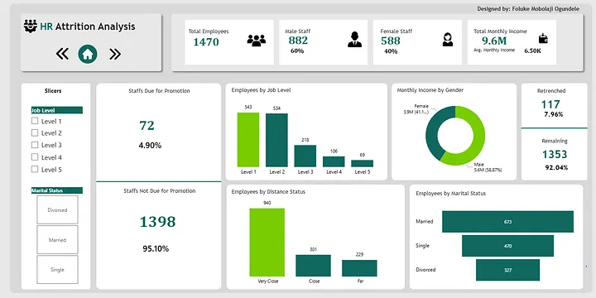This screenshot has width=596, height=298.
Task: Check the Level 5 job level box
Action: (35, 169)
